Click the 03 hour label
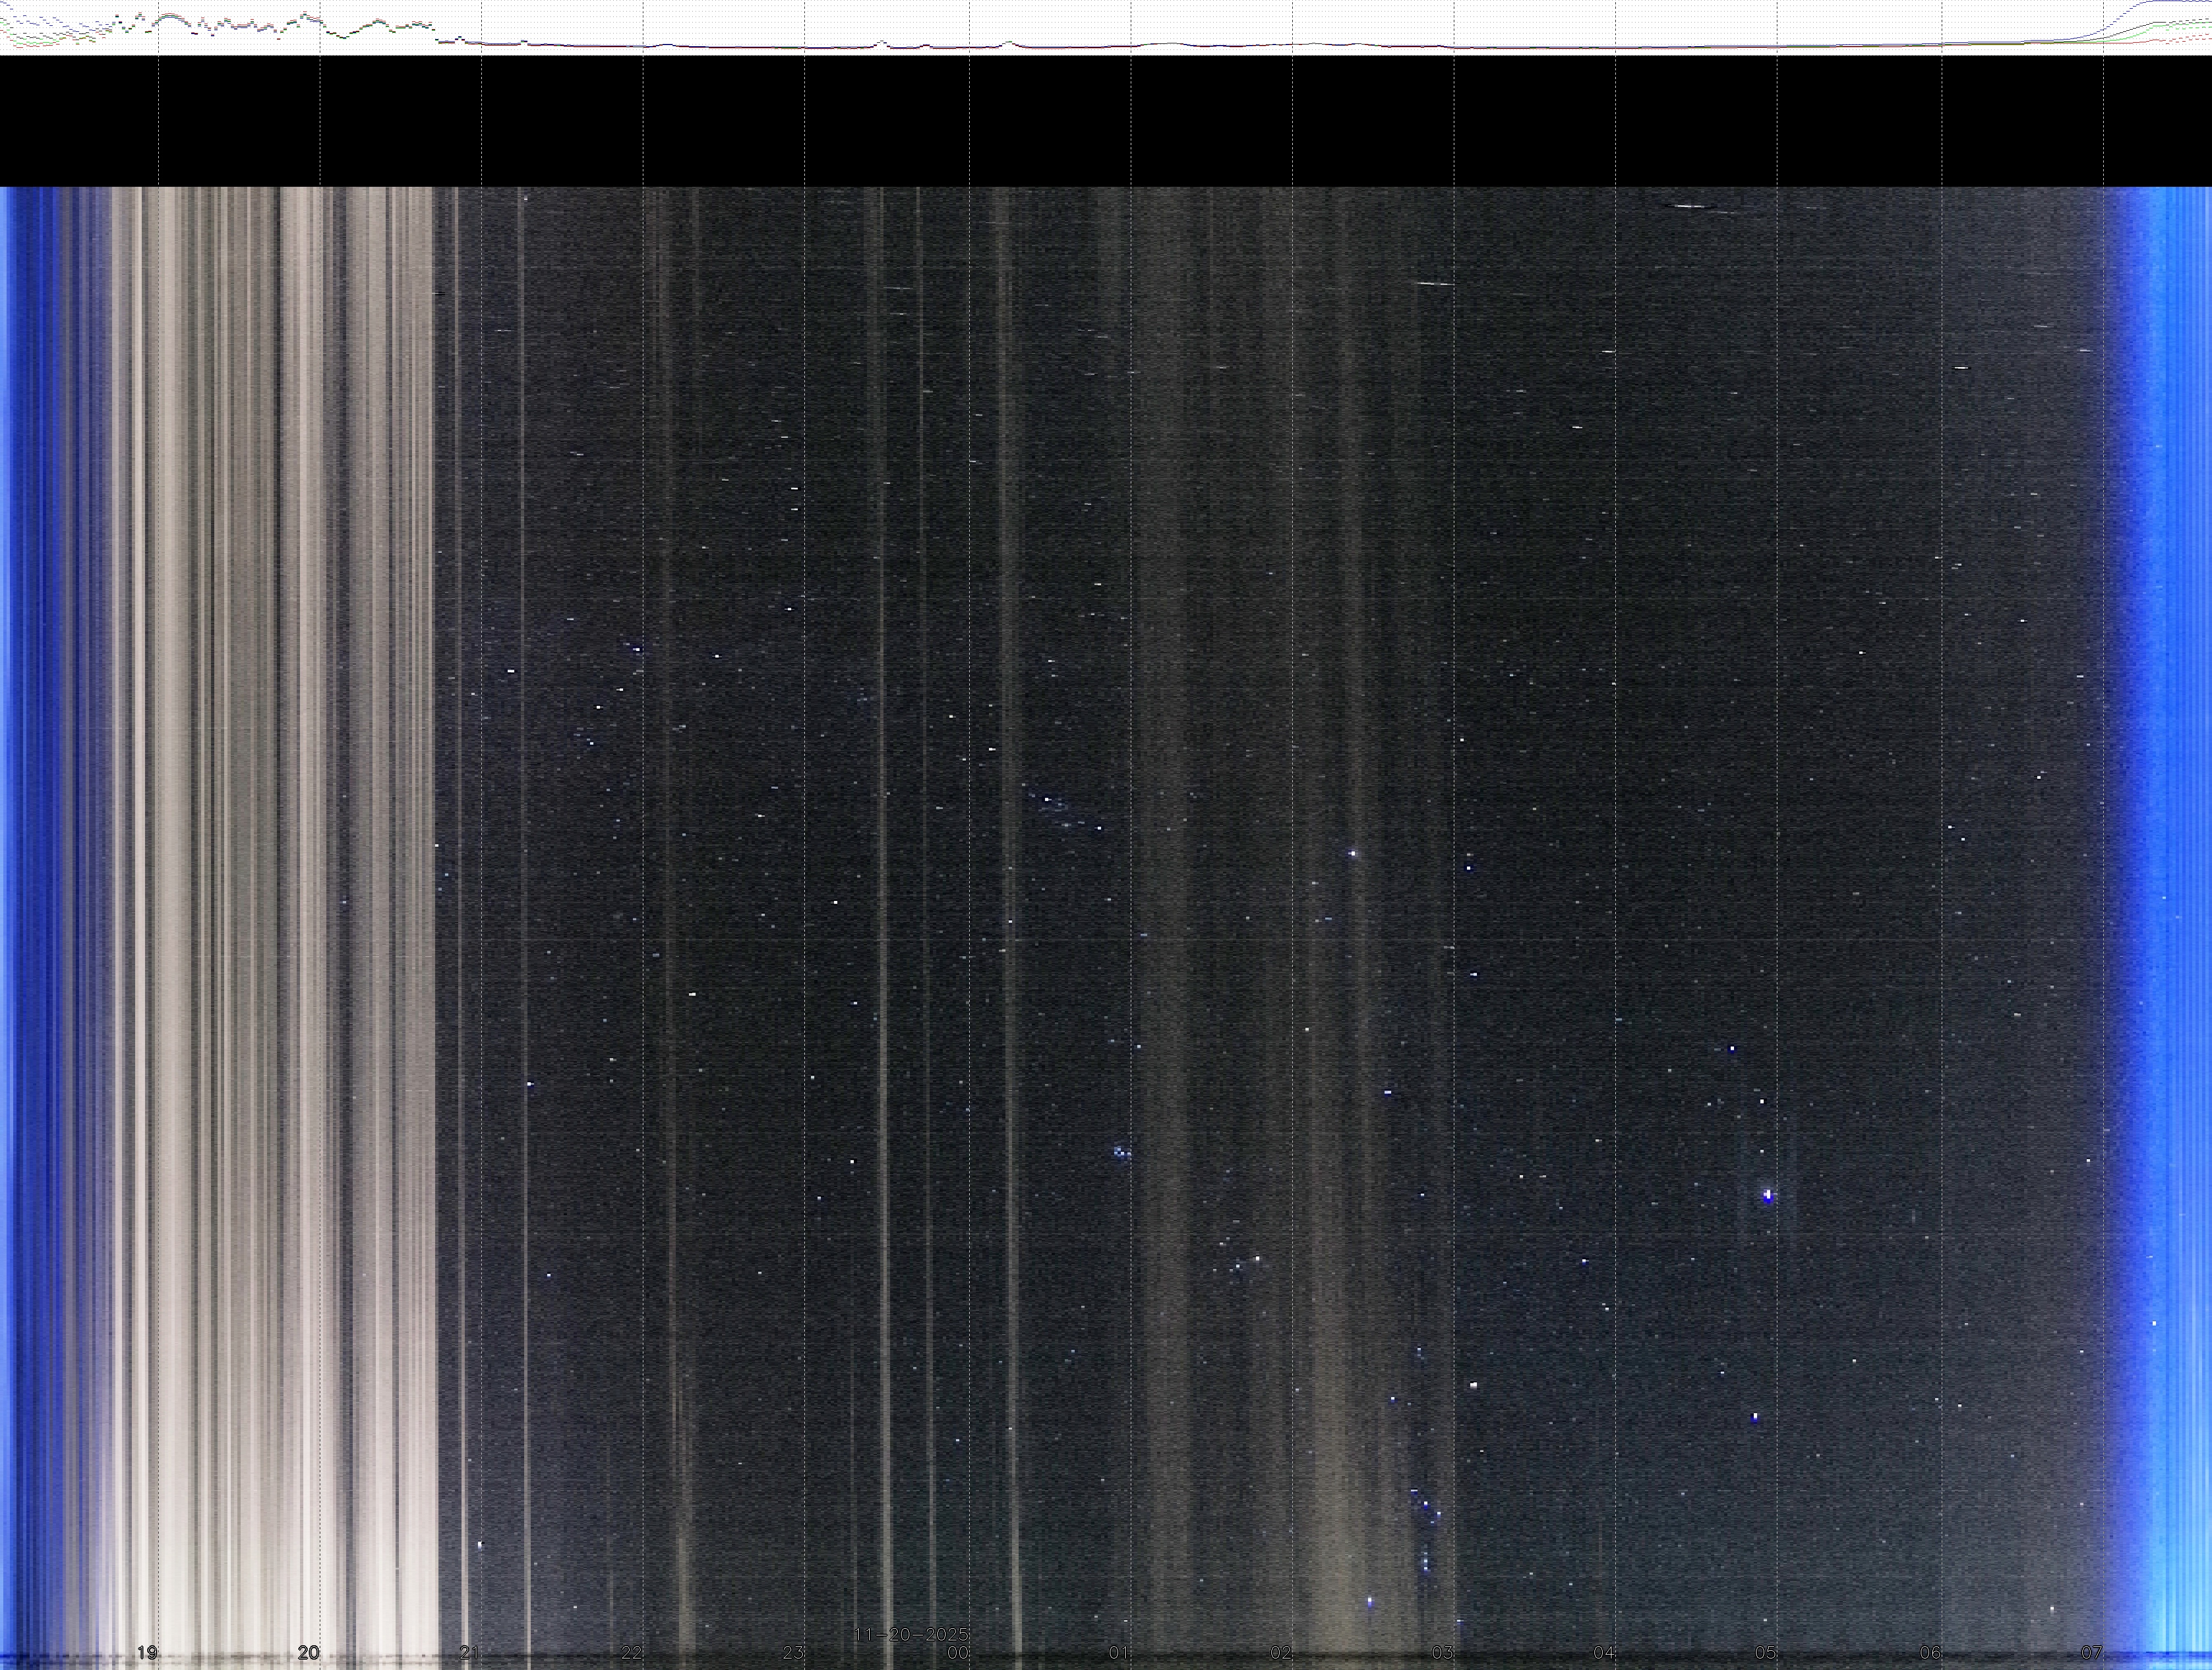This screenshot has height=1670, width=2212. (1442, 1653)
